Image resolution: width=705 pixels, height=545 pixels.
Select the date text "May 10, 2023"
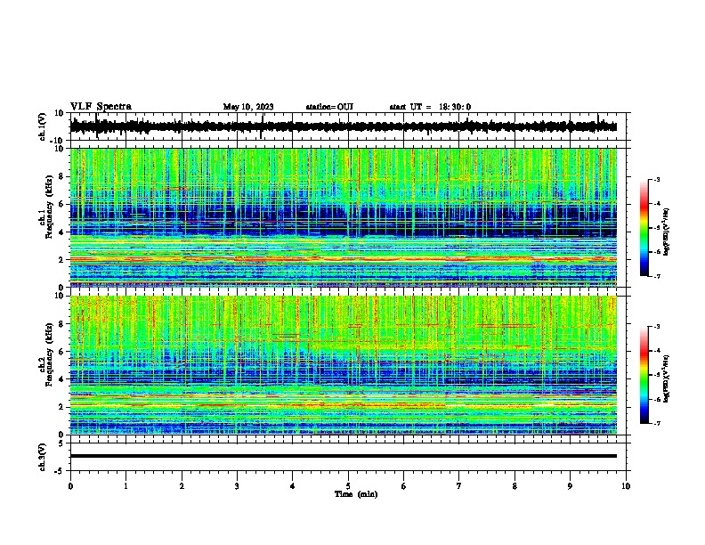tap(248, 107)
